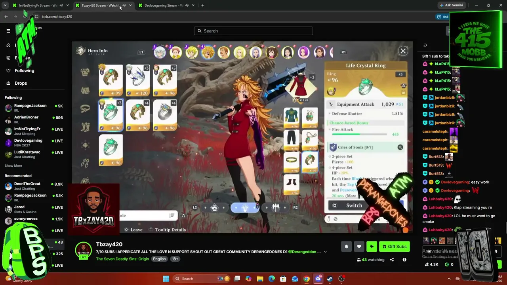The width and height of the screenshot is (507, 285).
Task: Click the Leave option in game
Action: pyautogui.click(x=133, y=230)
